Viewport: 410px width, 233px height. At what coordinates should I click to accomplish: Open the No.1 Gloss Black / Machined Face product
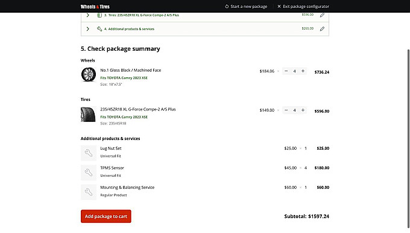point(131,70)
